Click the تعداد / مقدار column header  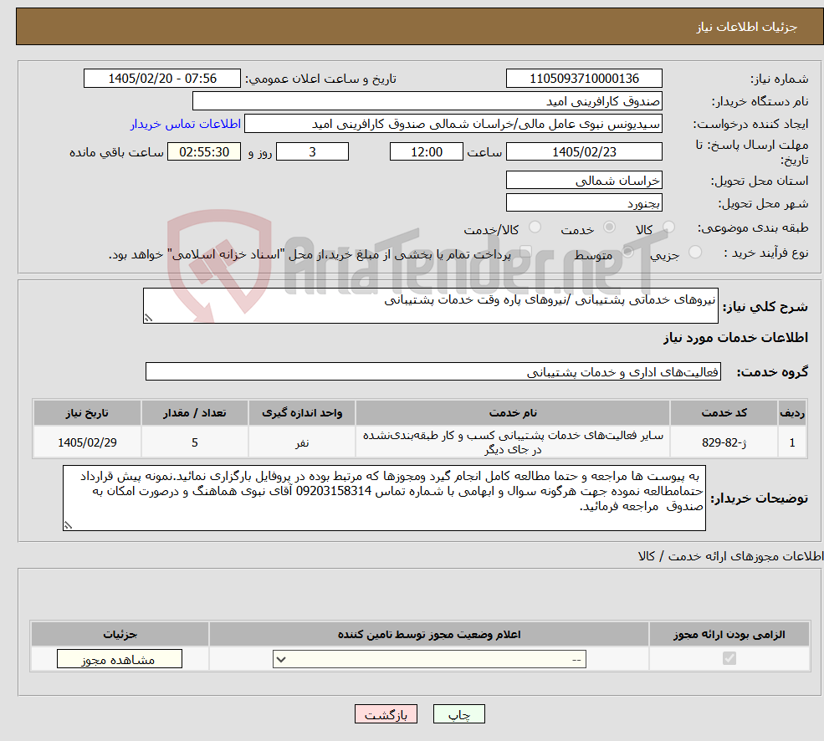194,413
